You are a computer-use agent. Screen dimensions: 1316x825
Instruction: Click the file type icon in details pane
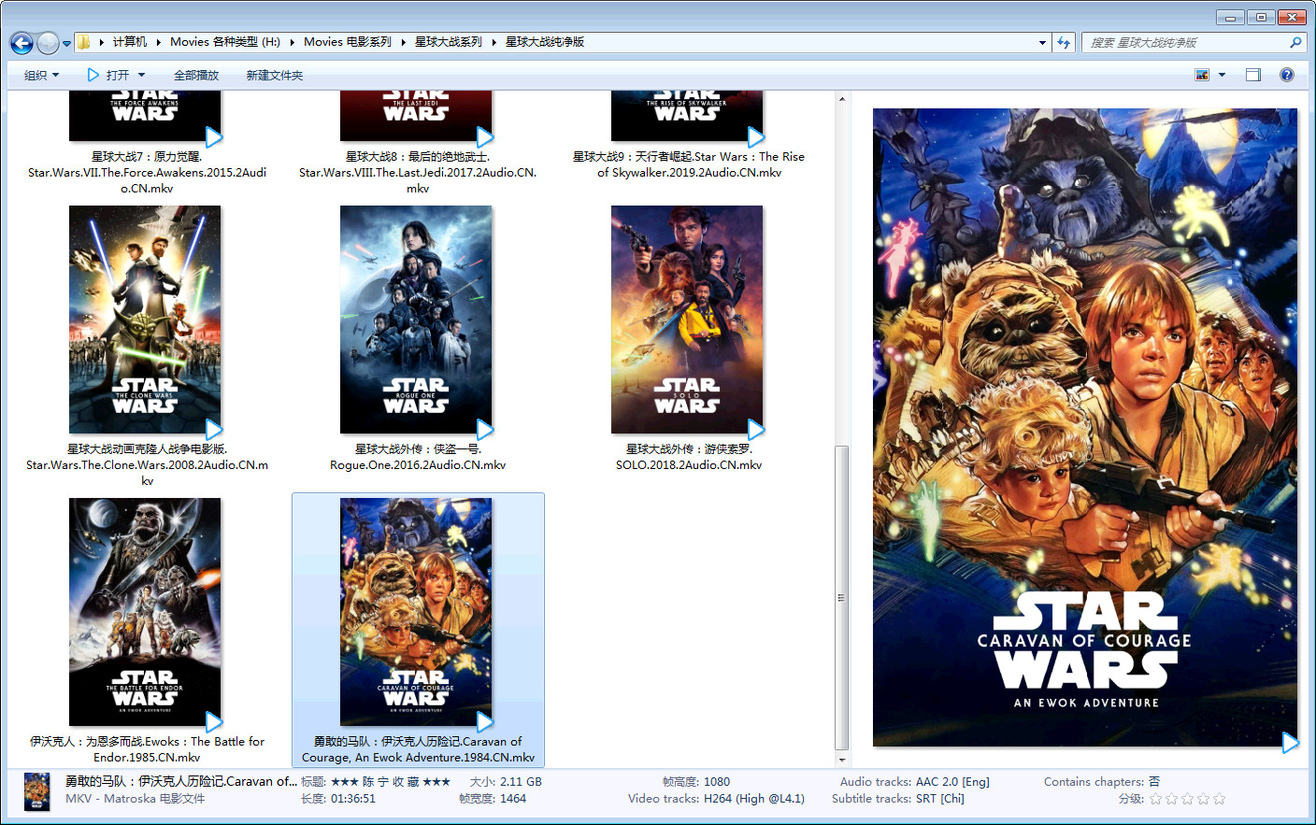[37, 791]
